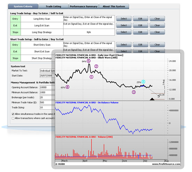Viewport: 192px width, 172px height.
Task: Click the Volume [200] chart title
Action: (x=84, y=137)
